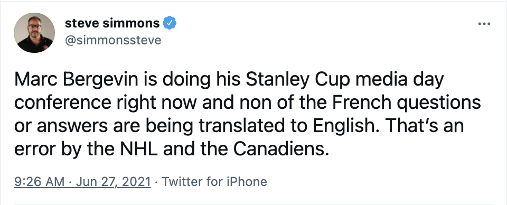This screenshot has height=205, width=507.
Task: Open the three-dot more options menu
Action: pyautogui.click(x=484, y=24)
